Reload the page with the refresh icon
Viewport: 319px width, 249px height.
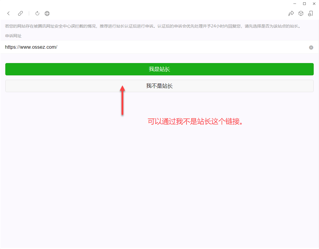click(37, 13)
